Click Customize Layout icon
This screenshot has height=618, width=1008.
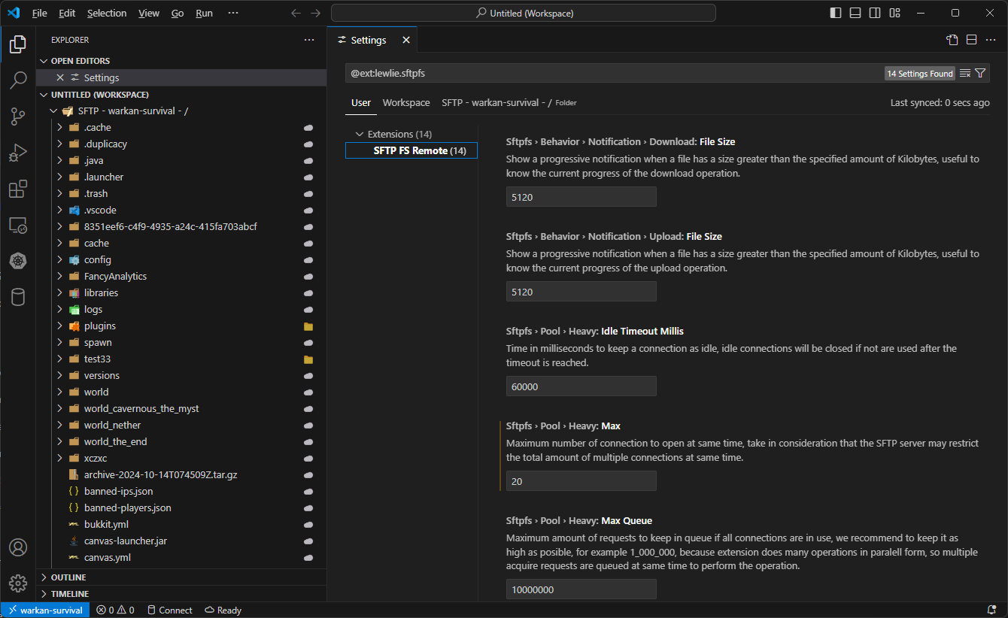click(894, 13)
